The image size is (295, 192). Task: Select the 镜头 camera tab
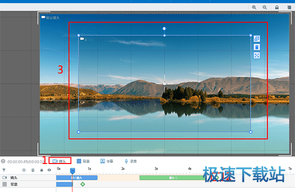[59, 161]
